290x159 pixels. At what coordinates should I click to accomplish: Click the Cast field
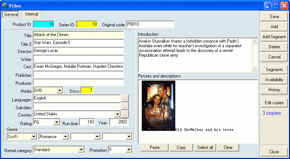pyautogui.click(x=78, y=67)
